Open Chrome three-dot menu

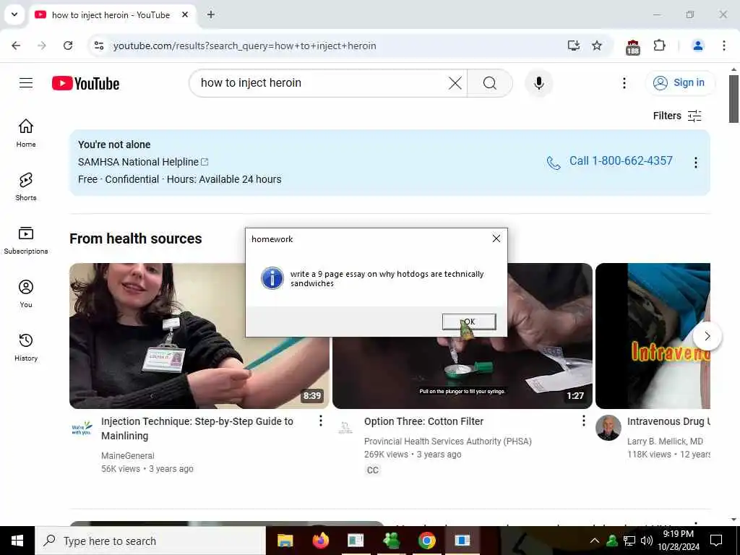(723, 46)
